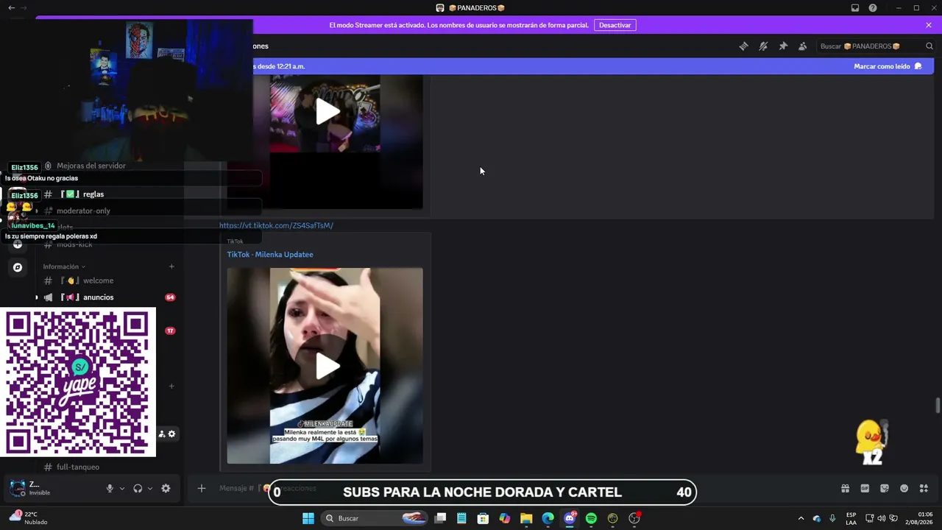Add a channel to Información category
The image size is (942, 530).
pos(171,266)
